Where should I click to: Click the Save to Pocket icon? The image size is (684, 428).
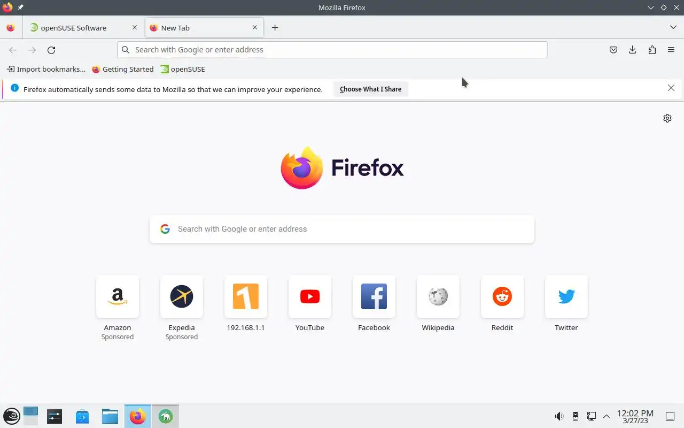point(613,50)
